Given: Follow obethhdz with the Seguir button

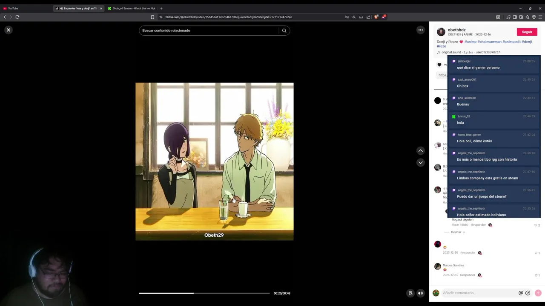Looking at the screenshot, I should [527, 32].
